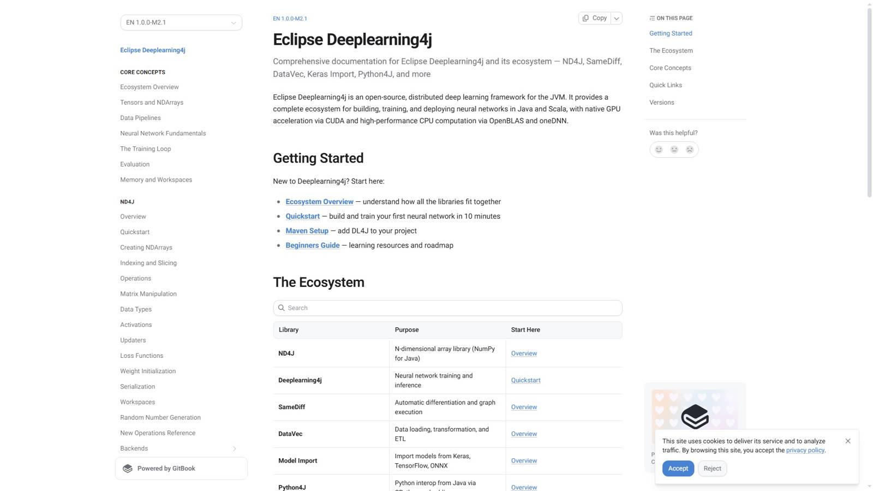Click the GitBook logo in the promo card
The image size is (873, 491).
[695, 416]
